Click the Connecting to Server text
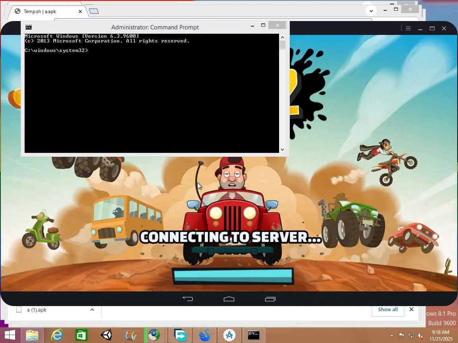The width and height of the screenshot is (458, 343). (x=231, y=237)
